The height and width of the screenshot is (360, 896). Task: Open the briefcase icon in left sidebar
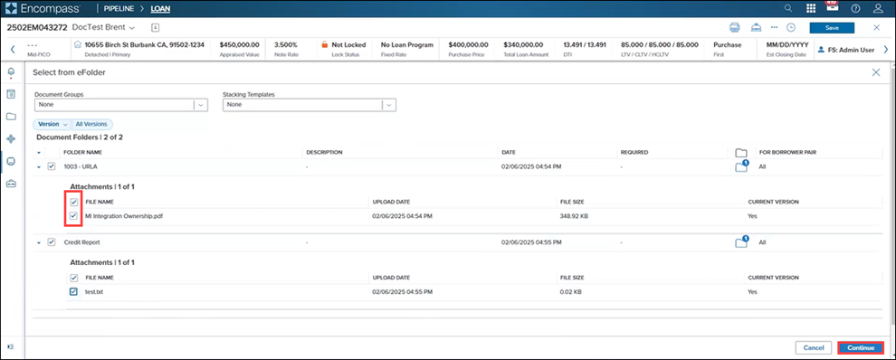[11, 184]
